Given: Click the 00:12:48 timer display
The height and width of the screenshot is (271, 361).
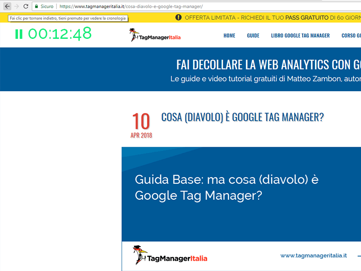Looking at the screenshot, I should pos(60,33).
